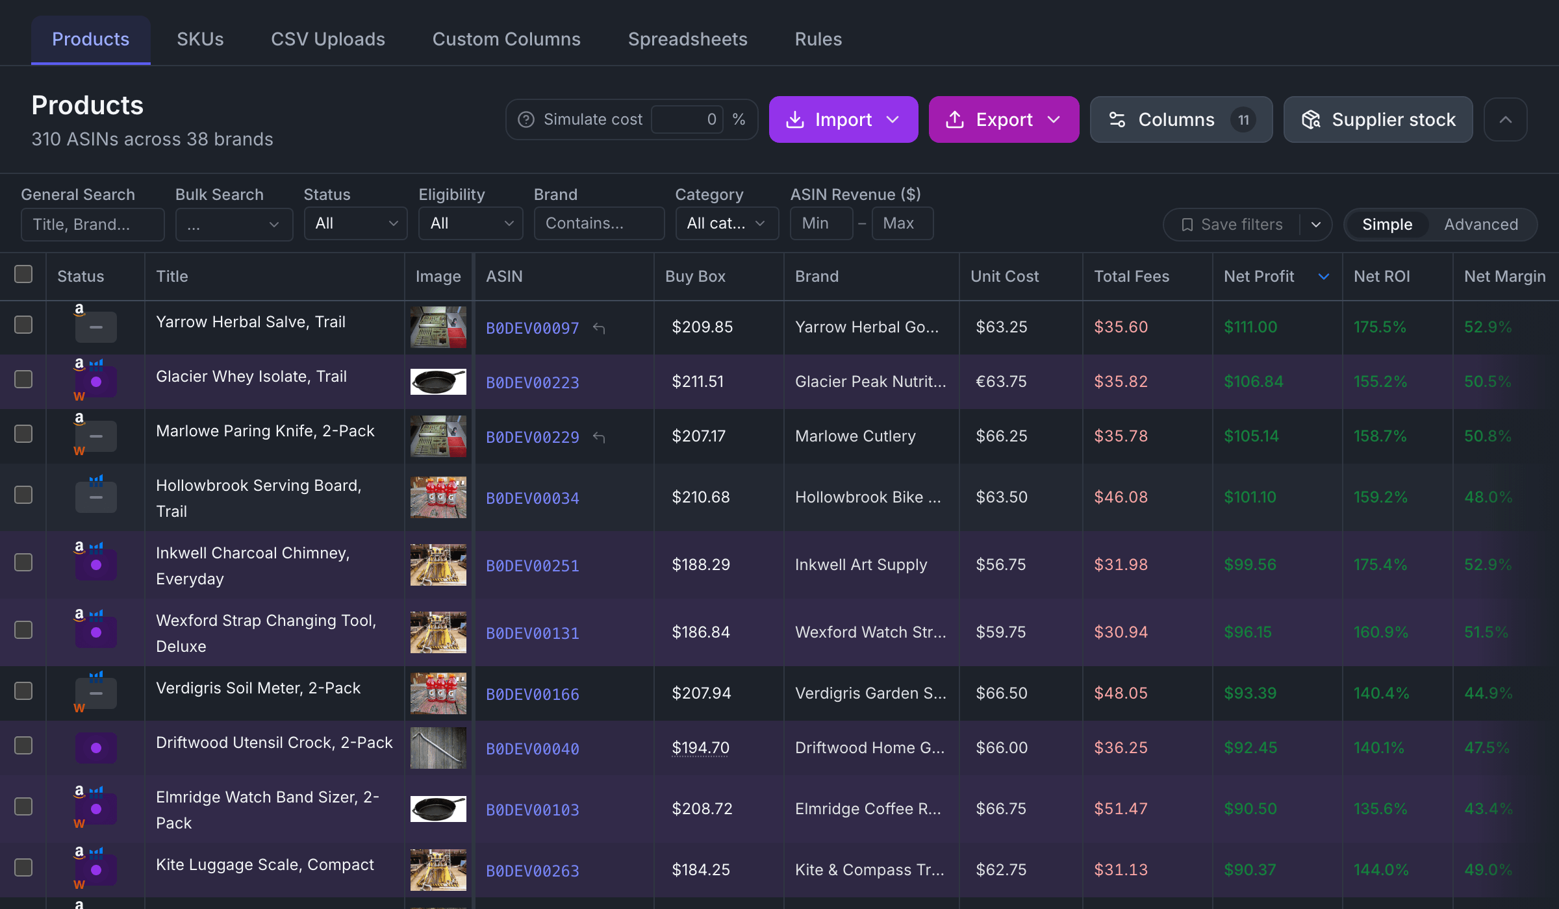
Task: Click the purple status badge for Glacier Whey Isolate
Action: pyautogui.click(x=96, y=382)
